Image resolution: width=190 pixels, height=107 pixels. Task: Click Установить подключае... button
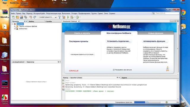(x=118, y=41)
